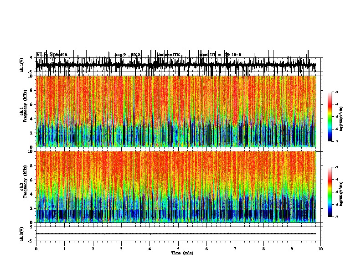Click time axis tick label '6'
Viewport: 361px width, 279px height.
[206, 248]
